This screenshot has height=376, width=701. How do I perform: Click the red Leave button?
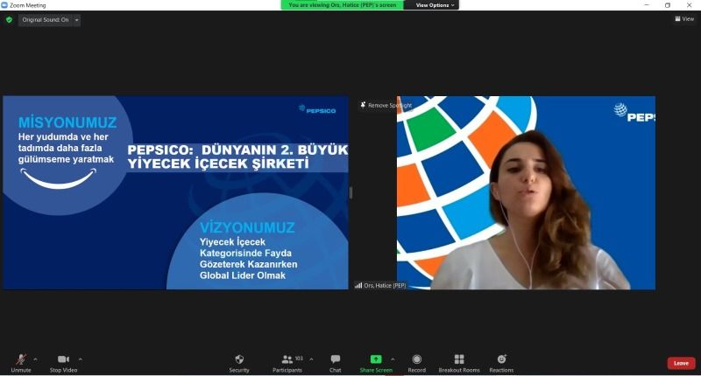681,363
